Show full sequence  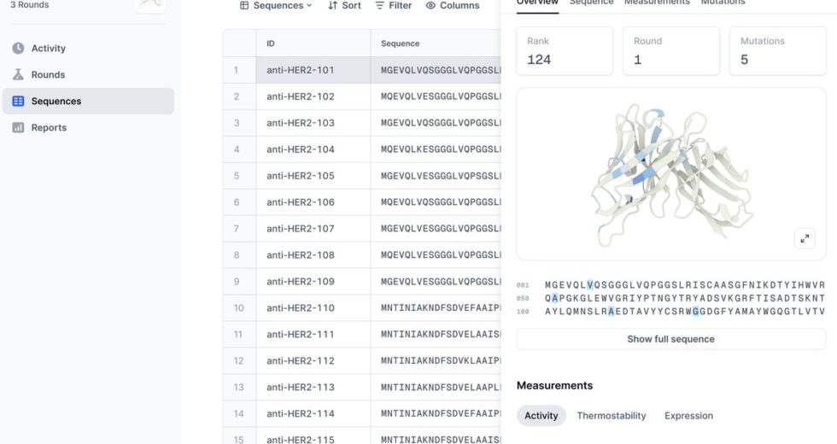pyautogui.click(x=671, y=339)
